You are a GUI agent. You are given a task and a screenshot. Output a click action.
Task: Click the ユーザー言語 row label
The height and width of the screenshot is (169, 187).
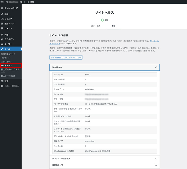coord(59,85)
